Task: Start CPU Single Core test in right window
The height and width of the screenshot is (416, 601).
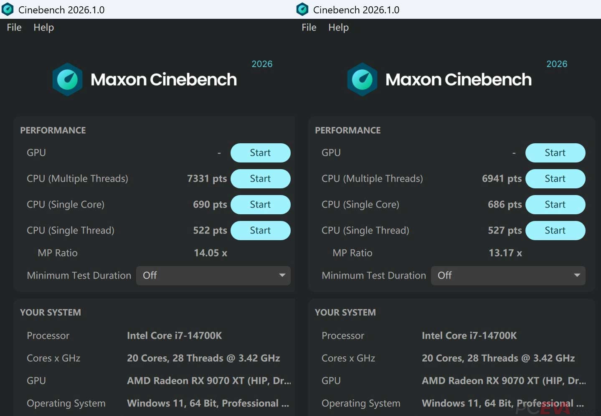Action: pos(555,205)
